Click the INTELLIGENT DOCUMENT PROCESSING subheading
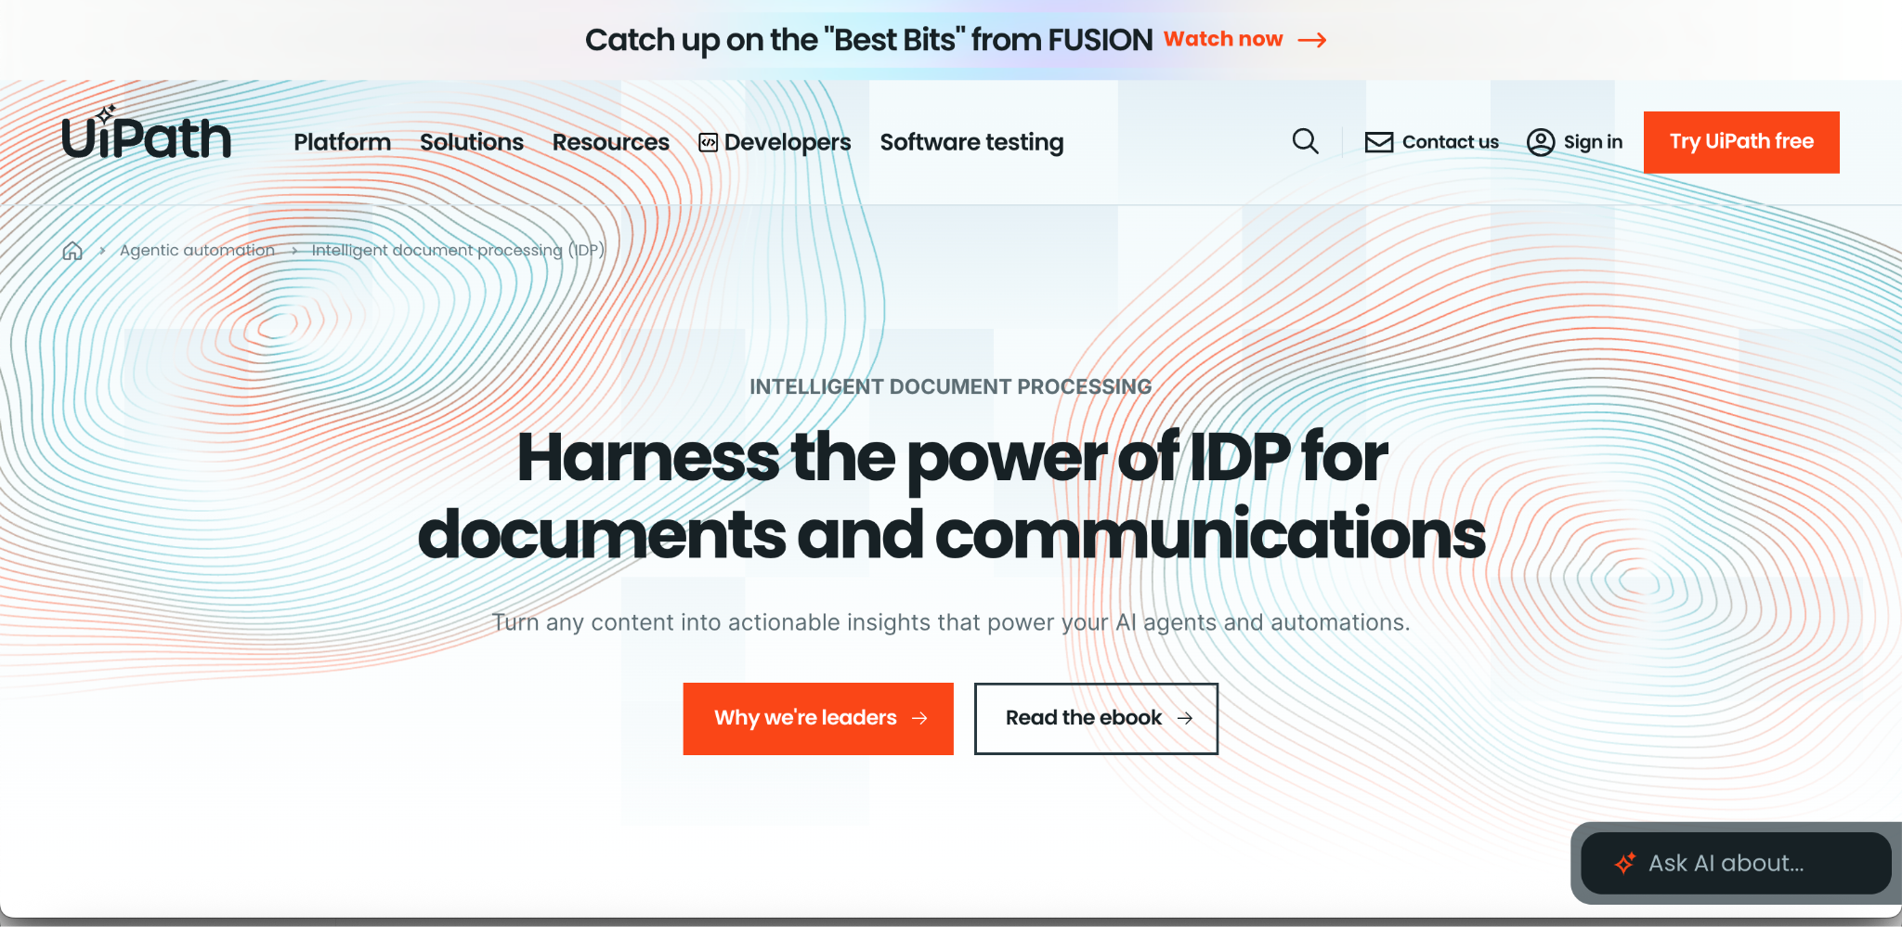The image size is (1902, 927). (951, 386)
